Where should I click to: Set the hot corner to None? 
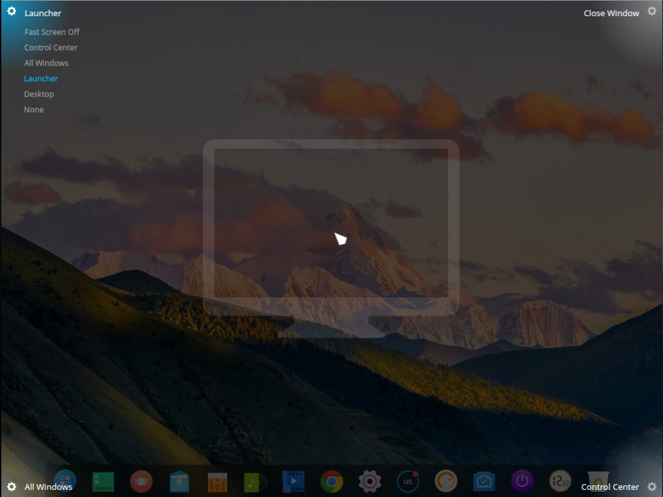click(34, 110)
